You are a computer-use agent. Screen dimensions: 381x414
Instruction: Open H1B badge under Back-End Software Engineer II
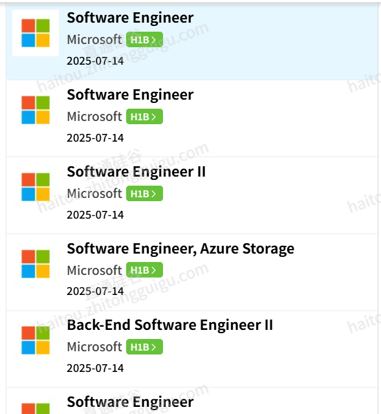[x=144, y=347]
